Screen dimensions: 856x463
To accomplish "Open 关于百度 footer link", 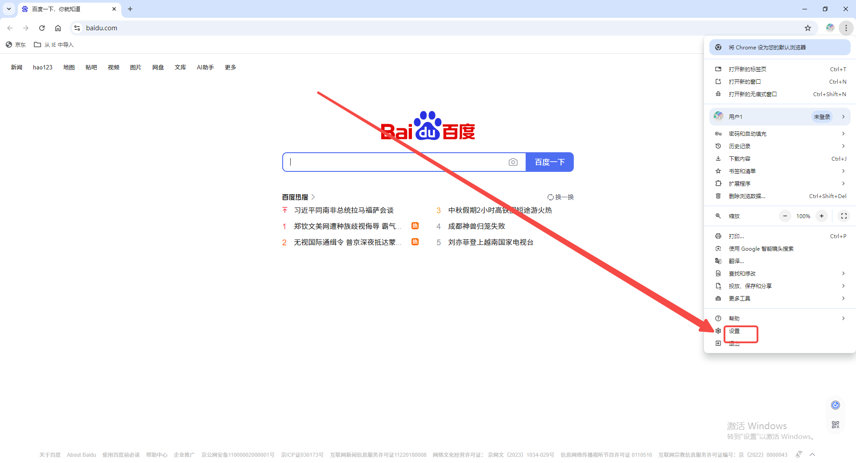I will pos(50,455).
